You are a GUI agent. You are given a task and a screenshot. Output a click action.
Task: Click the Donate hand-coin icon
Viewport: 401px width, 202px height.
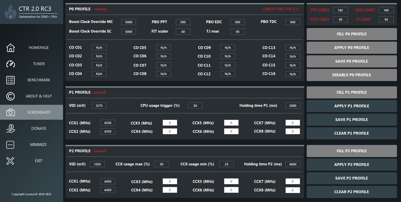tap(10, 129)
